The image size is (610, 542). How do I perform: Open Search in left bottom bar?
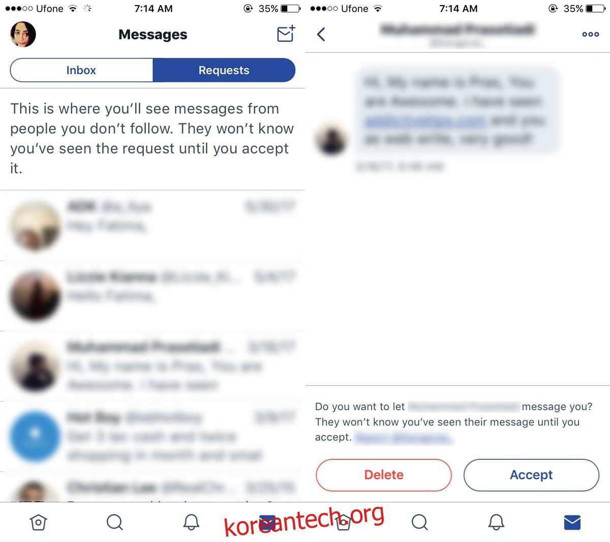[x=114, y=522]
